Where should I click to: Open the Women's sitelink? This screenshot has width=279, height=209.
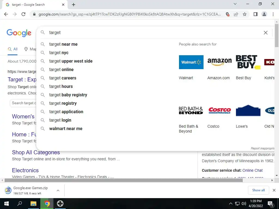23,116
